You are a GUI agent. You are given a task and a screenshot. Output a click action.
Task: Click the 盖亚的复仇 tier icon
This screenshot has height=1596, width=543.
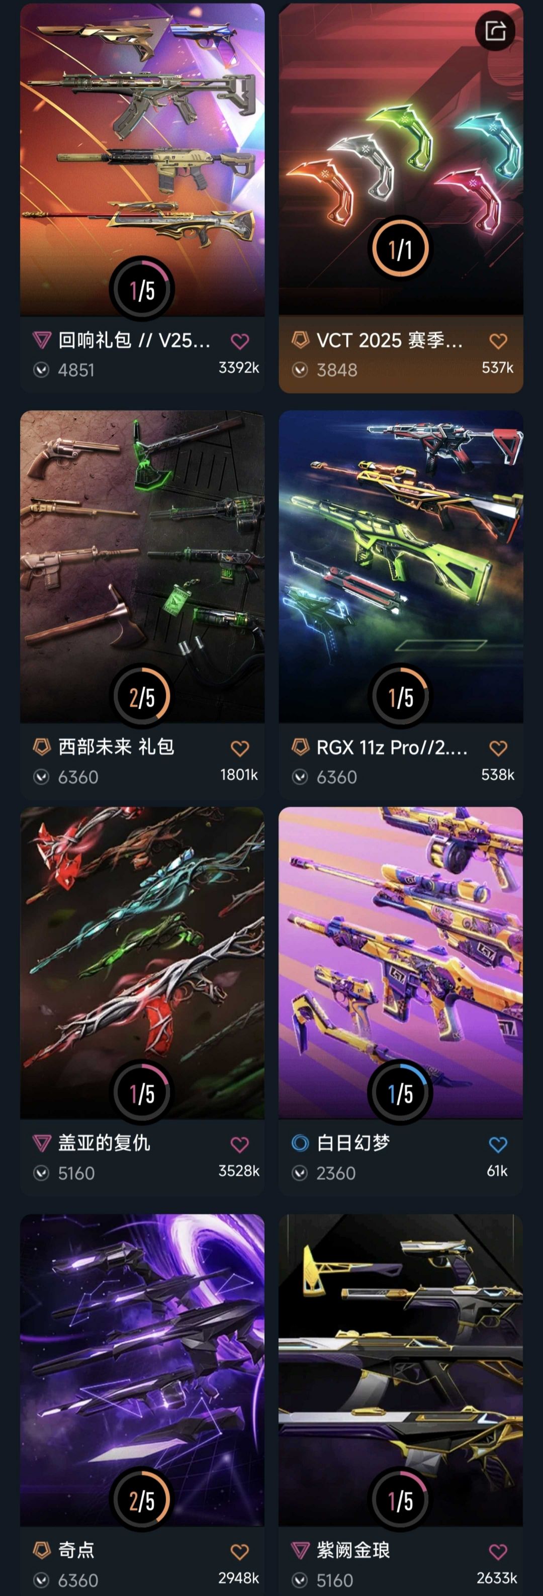[42, 1143]
